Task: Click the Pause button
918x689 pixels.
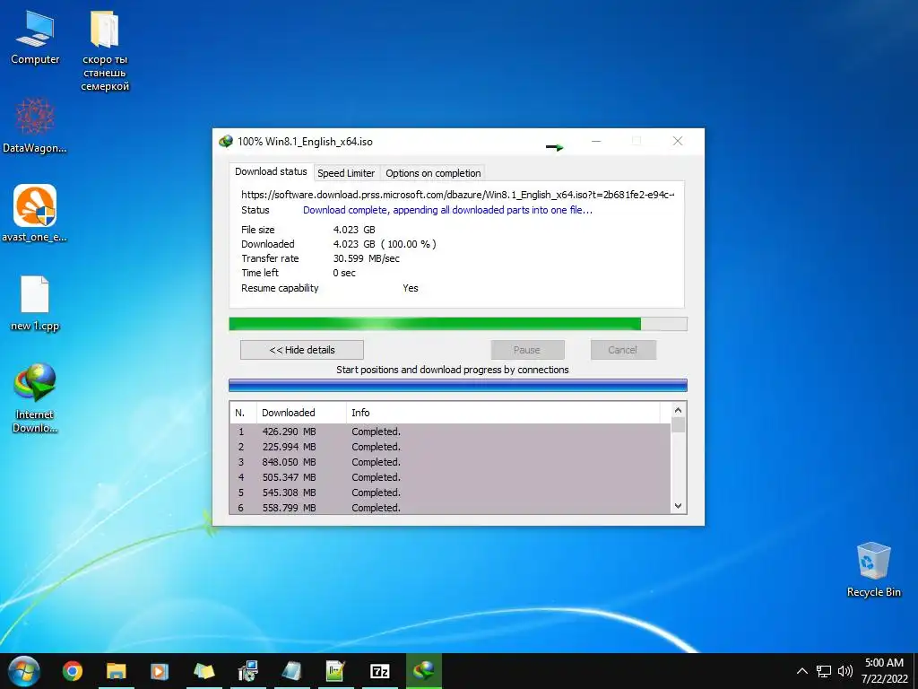Action: (527, 350)
